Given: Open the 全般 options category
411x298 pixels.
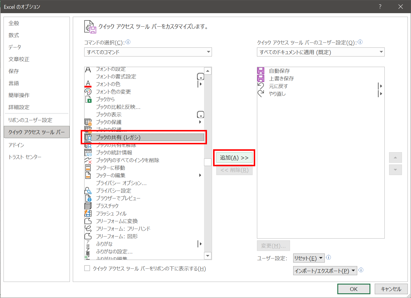Looking at the screenshot, I should pyautogui.click(x=37, y=23).
